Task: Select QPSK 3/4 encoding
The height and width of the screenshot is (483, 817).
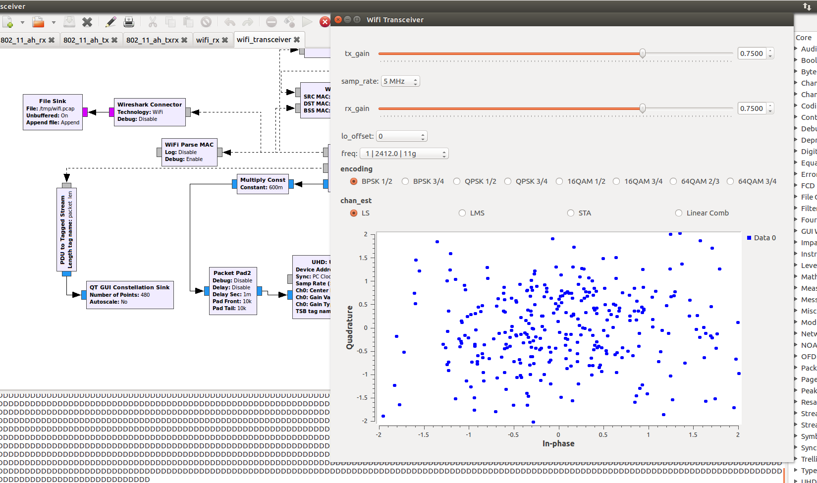Action: pyautogui.click(x=508, y=181)
